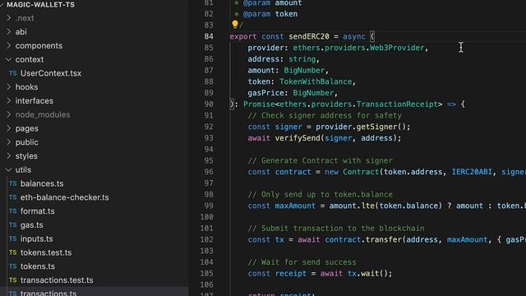Expand the styles folder

click(9, 155)
